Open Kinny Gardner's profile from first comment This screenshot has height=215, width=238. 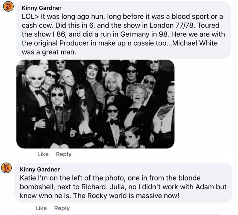(42, 8)
